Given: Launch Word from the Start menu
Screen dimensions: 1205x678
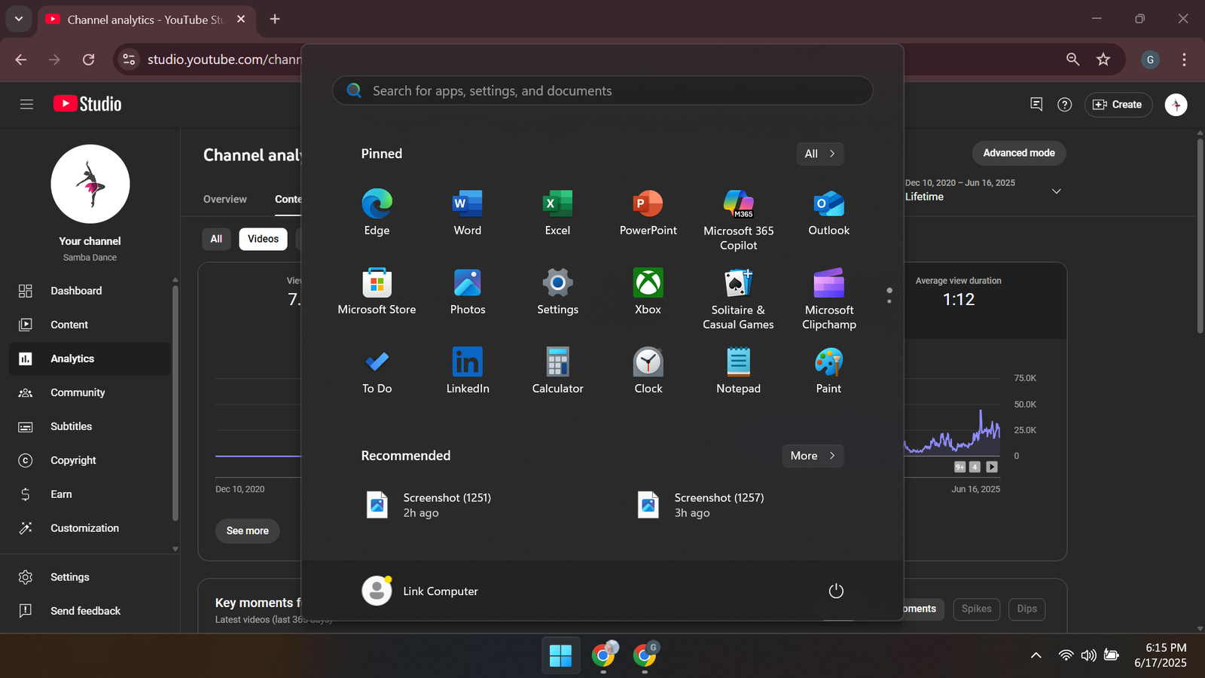Looking at the screenshot, I should pos(467,212).
